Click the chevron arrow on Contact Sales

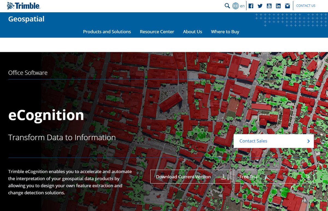coord(308,141)
